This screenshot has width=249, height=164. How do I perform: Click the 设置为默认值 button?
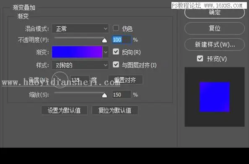point(64,110)
